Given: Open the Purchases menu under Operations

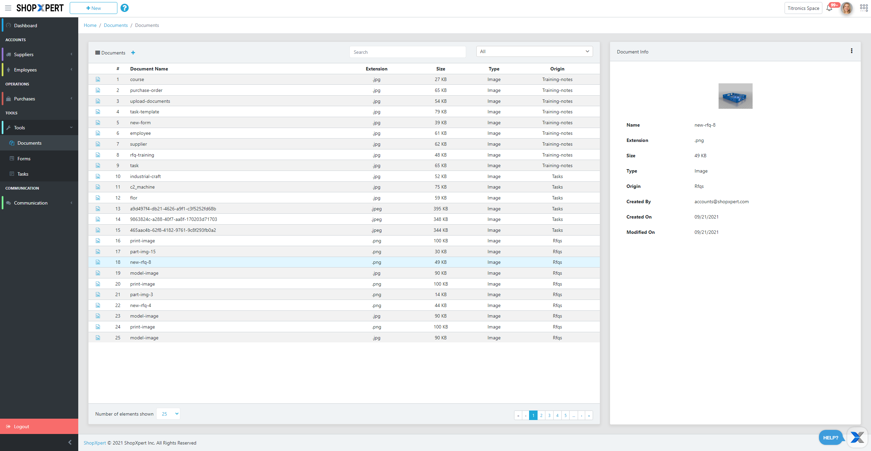Looking at the screenshot, I should coord(24,98).
